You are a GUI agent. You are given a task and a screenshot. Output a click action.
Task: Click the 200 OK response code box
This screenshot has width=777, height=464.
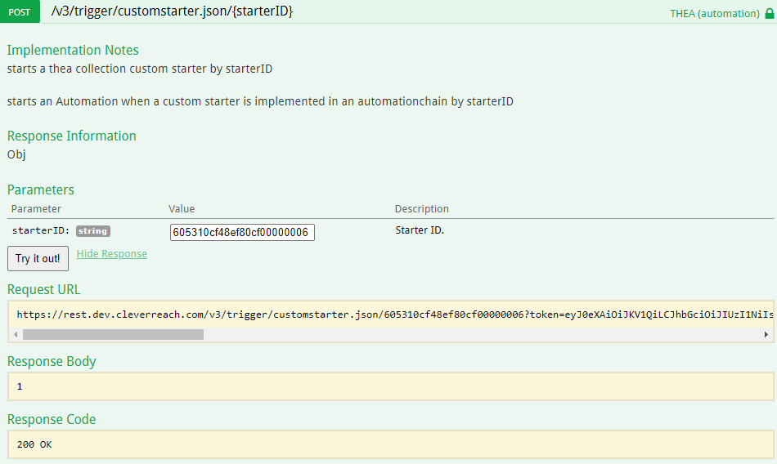pyautogui.click(x=390, y=444)
